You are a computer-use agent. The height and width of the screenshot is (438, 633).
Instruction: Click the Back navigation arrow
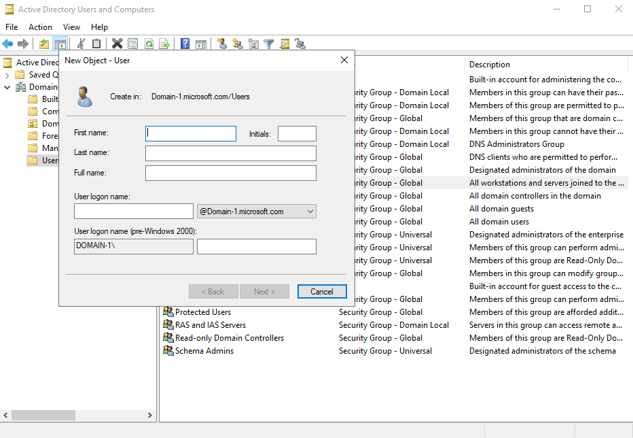pyautogui.click(x=7, y=44)
